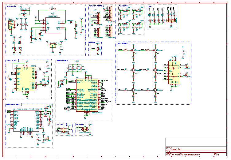Click the LEDs block title label
Image resolution: width=231 pixels, height=160 pixels.
pyautogui.click(x=150, y=6)
